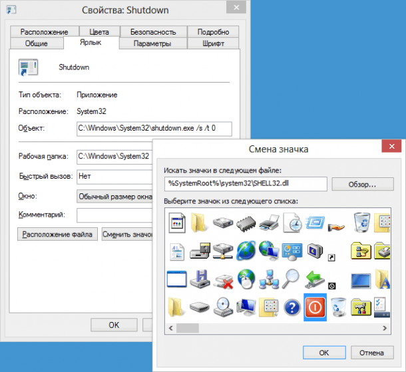Click the icon list horizontal scrollbar thumb
The height and width of the screenshot is (372, 406).
click(x=188, y=328)
